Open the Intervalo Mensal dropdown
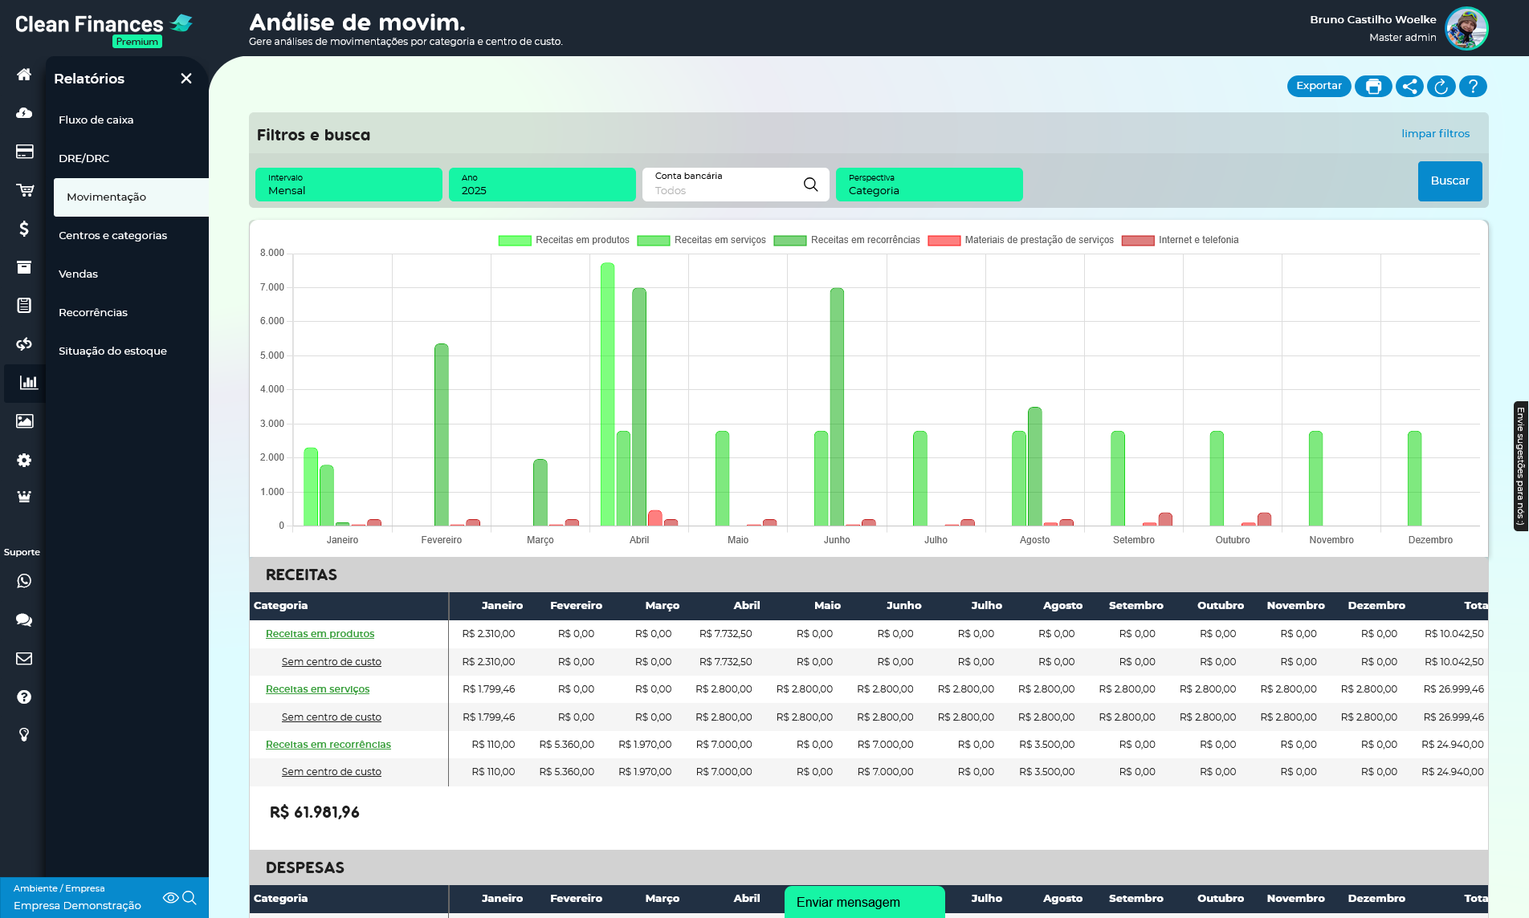This screenshot has width=1529, height=918. [349, 185]
